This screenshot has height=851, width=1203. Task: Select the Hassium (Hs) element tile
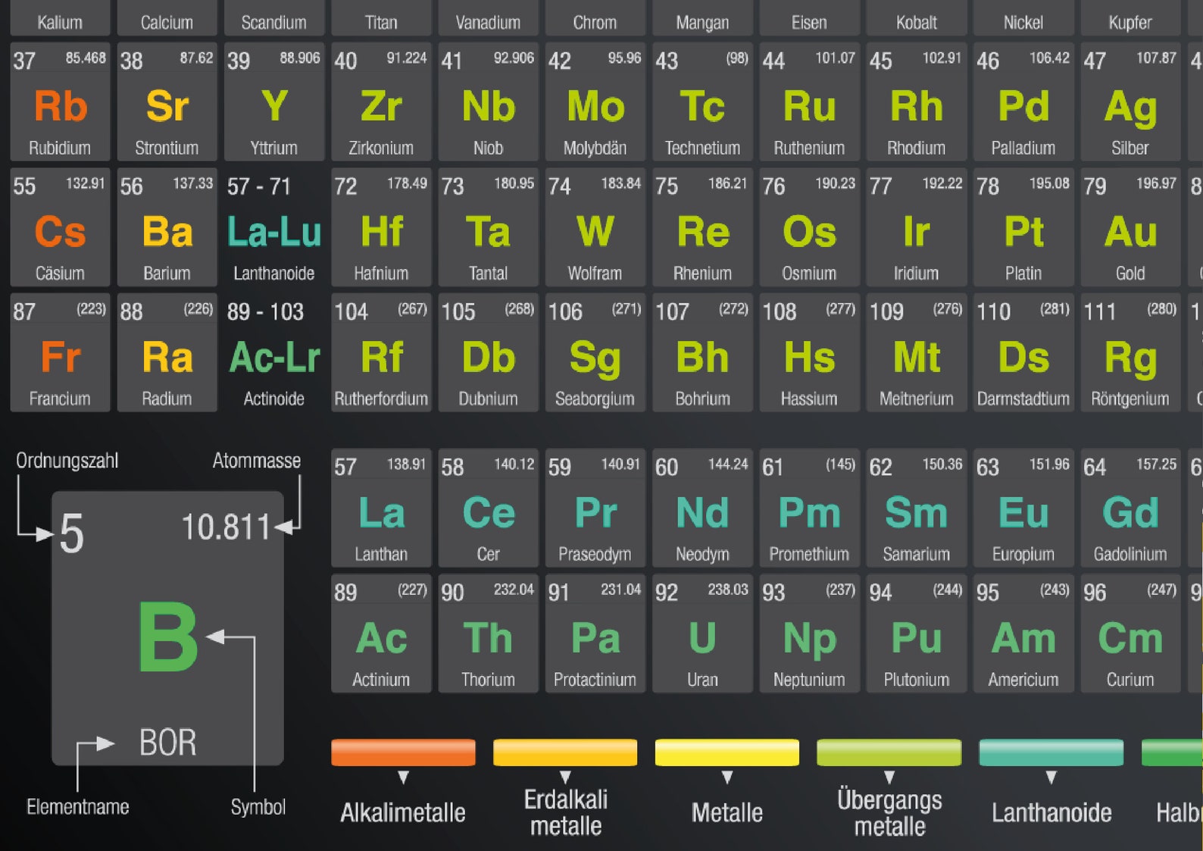point(809,352)
